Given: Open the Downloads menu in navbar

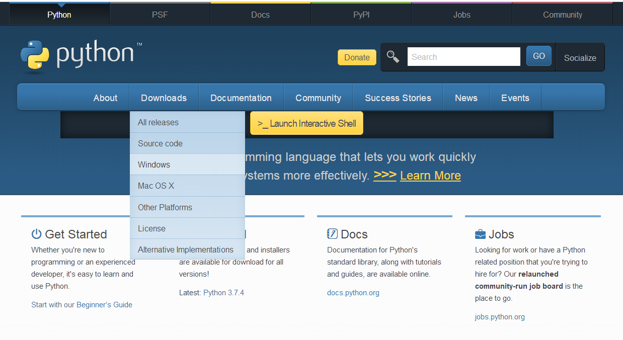Looking at the screenshot, I should tap(164, 98).
